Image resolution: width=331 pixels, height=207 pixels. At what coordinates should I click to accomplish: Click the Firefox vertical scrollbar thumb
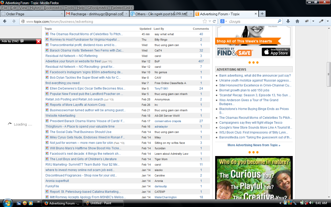(x=329, y=74)
